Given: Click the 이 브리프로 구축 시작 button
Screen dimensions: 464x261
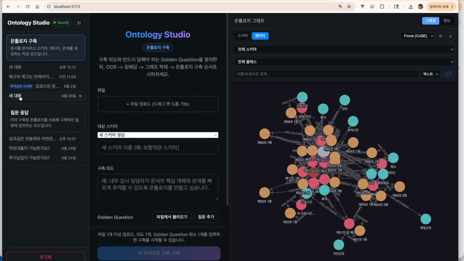Looking at the screenshot, I should [159, 253].
